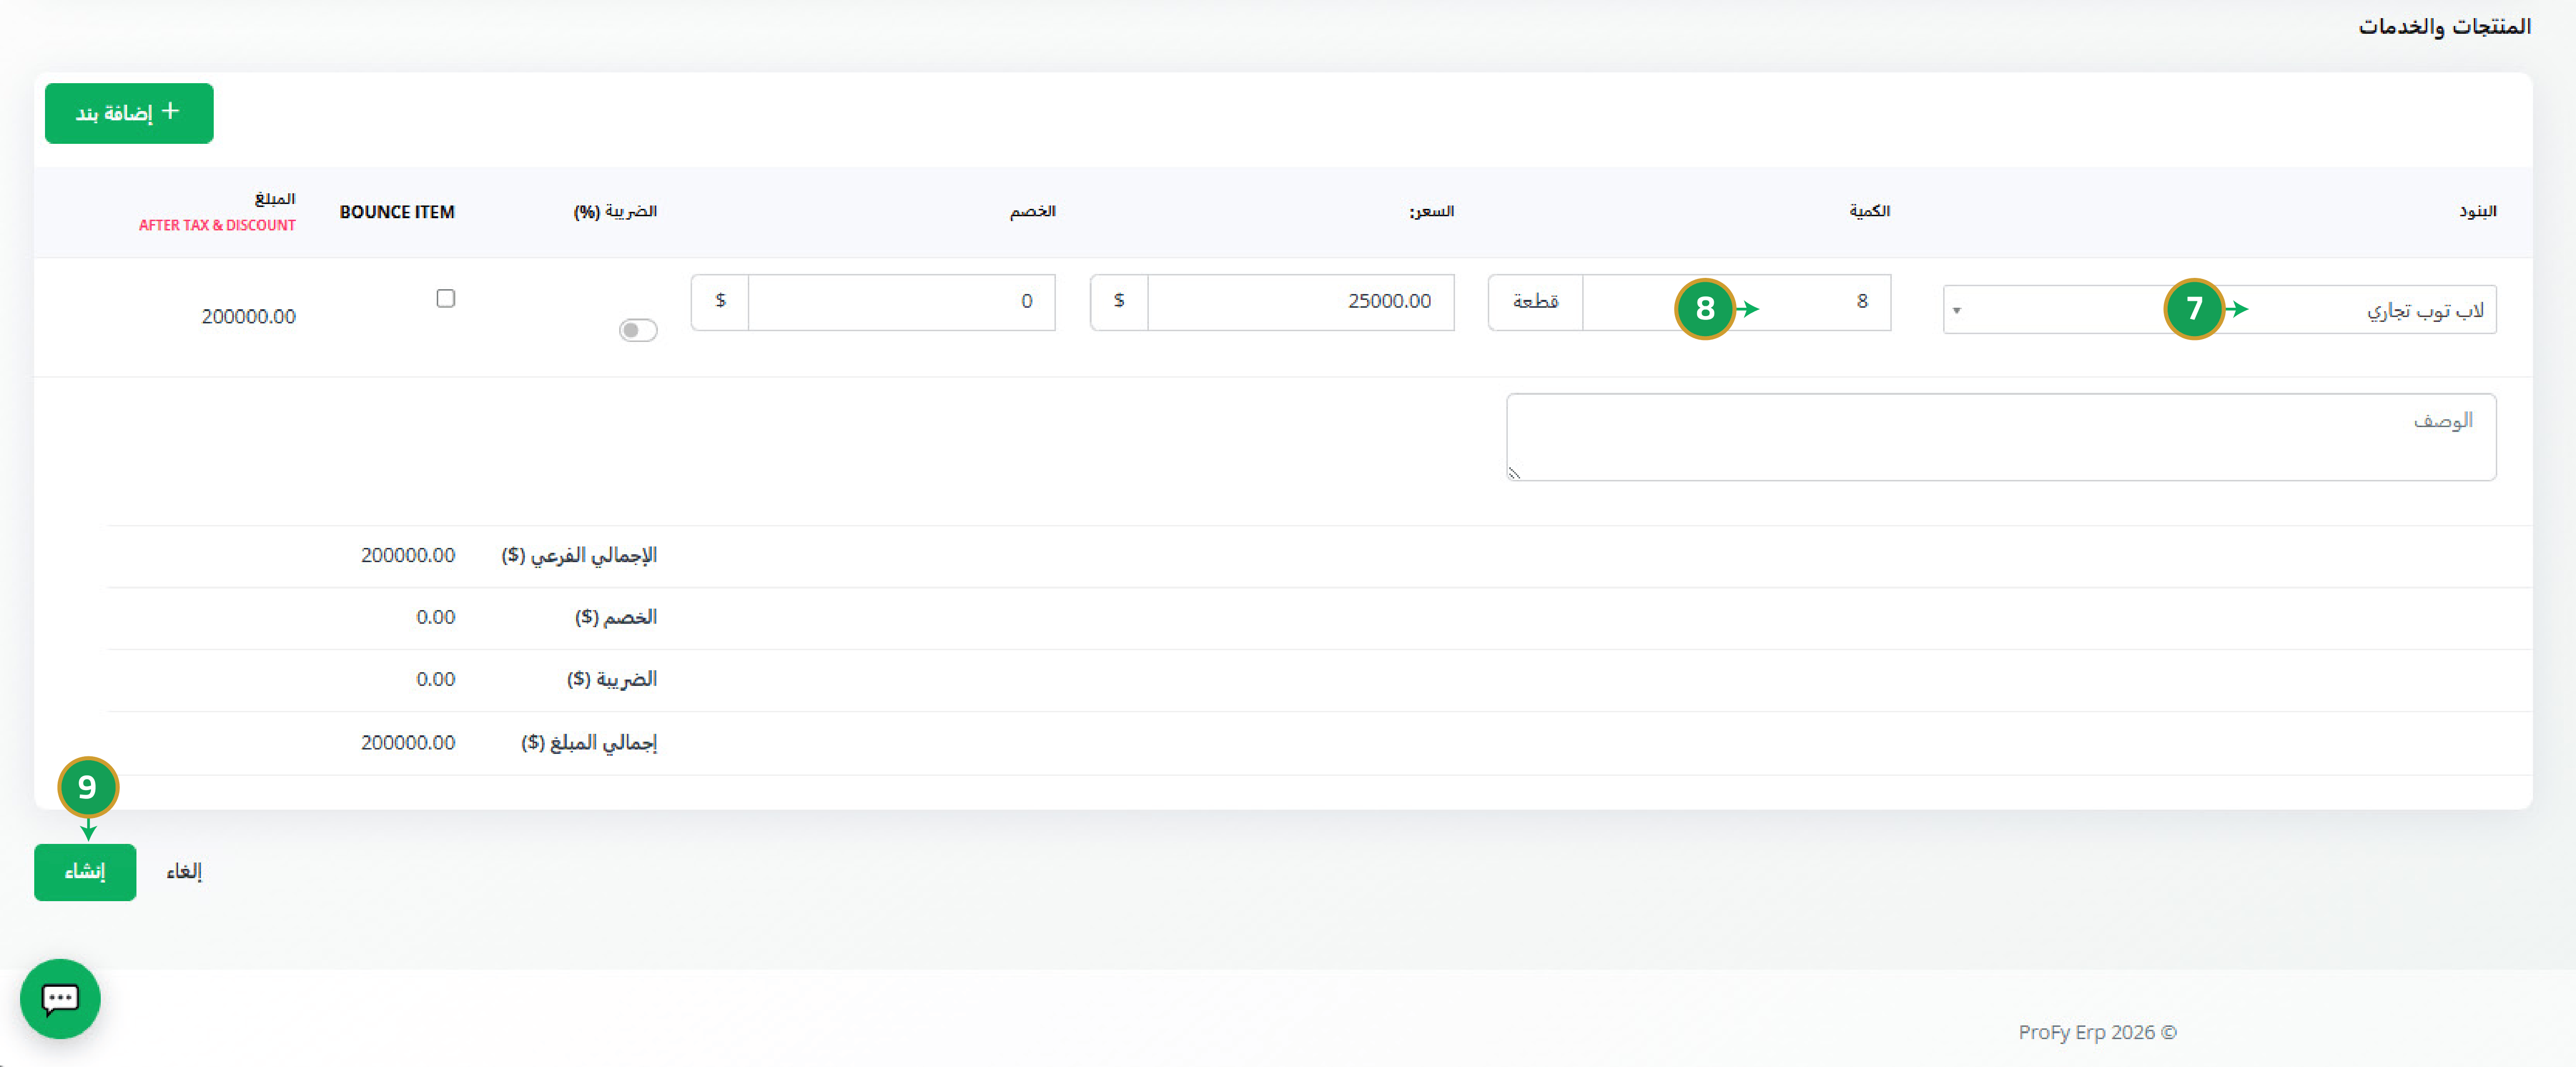Click the إجمالي المبلغ ($) label
The image size is (2576, 1067).
(589, 743)
